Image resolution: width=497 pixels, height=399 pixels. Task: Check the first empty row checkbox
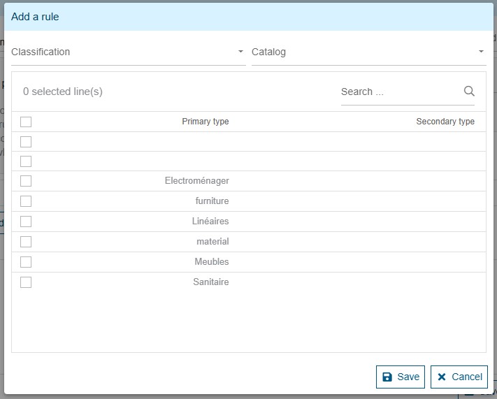click(26, 142)
